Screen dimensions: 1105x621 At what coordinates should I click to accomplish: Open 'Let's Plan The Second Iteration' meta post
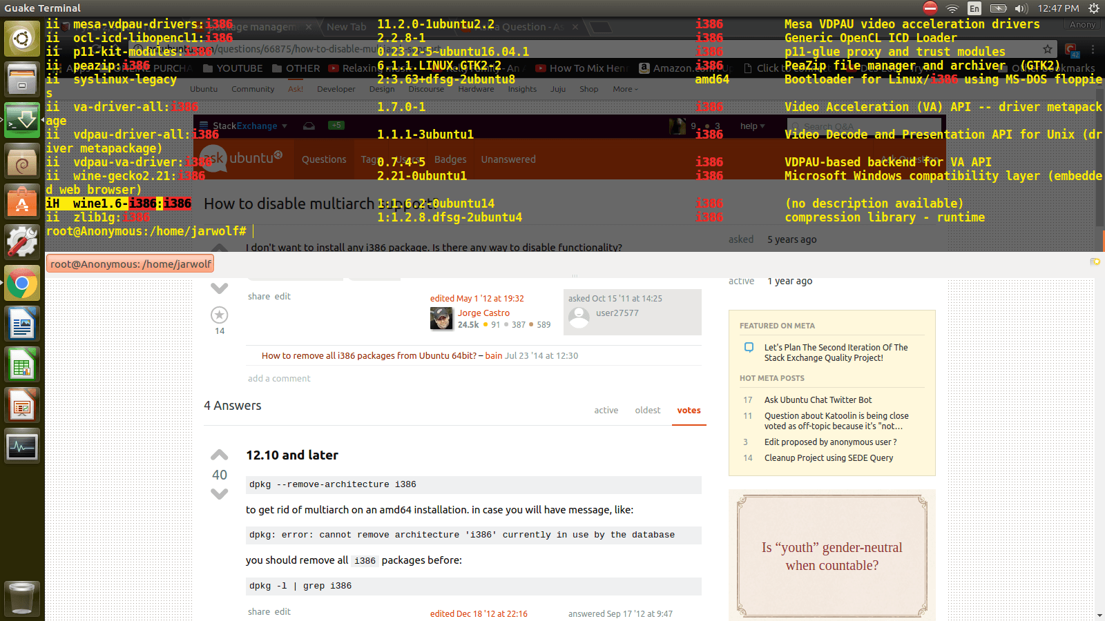point(836,353)
